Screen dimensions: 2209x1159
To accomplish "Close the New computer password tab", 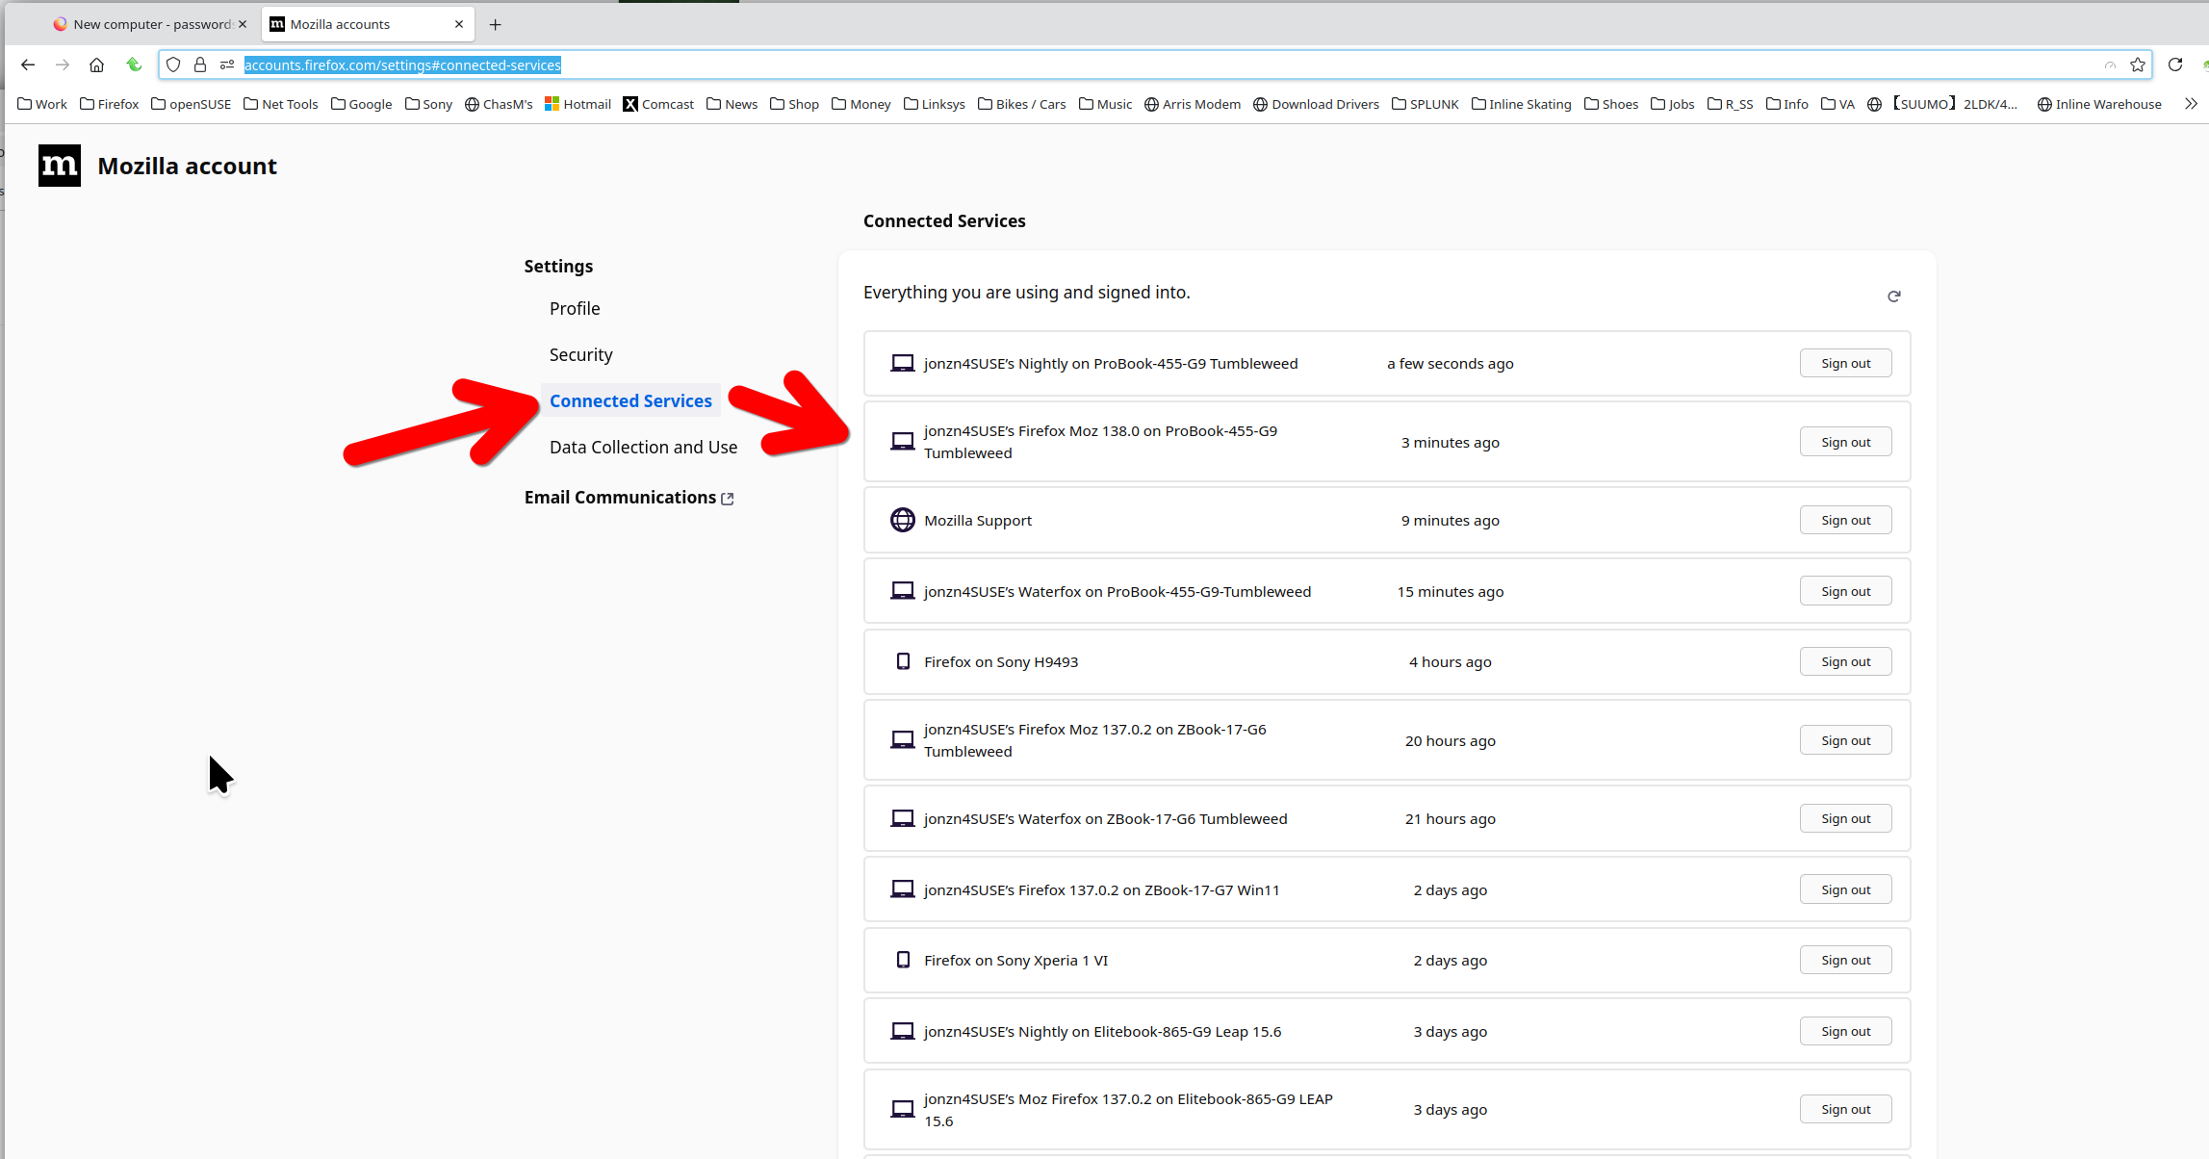I will tap(243, 24).
